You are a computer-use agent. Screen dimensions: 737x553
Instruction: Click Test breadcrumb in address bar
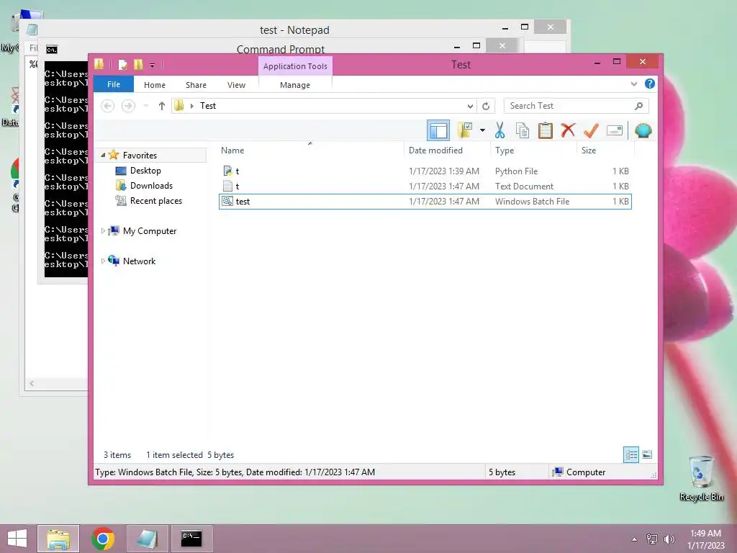tap(208, 106)
